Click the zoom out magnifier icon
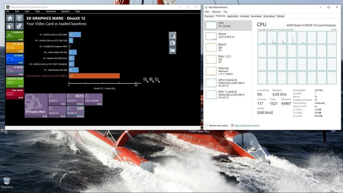Screen dimensions: 343x193 [x=146, y=80]
